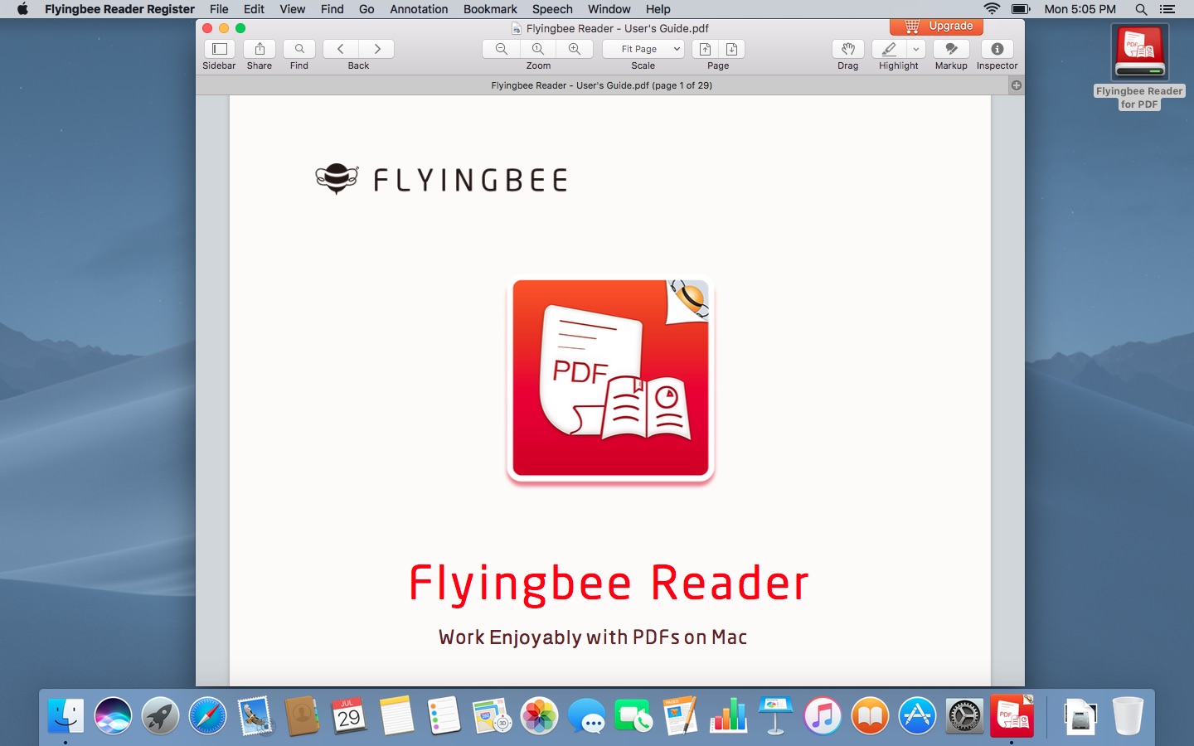Screen dimensions: 1194x746
Task: Go back with the left arrow
Action: (x=340, y=49)
